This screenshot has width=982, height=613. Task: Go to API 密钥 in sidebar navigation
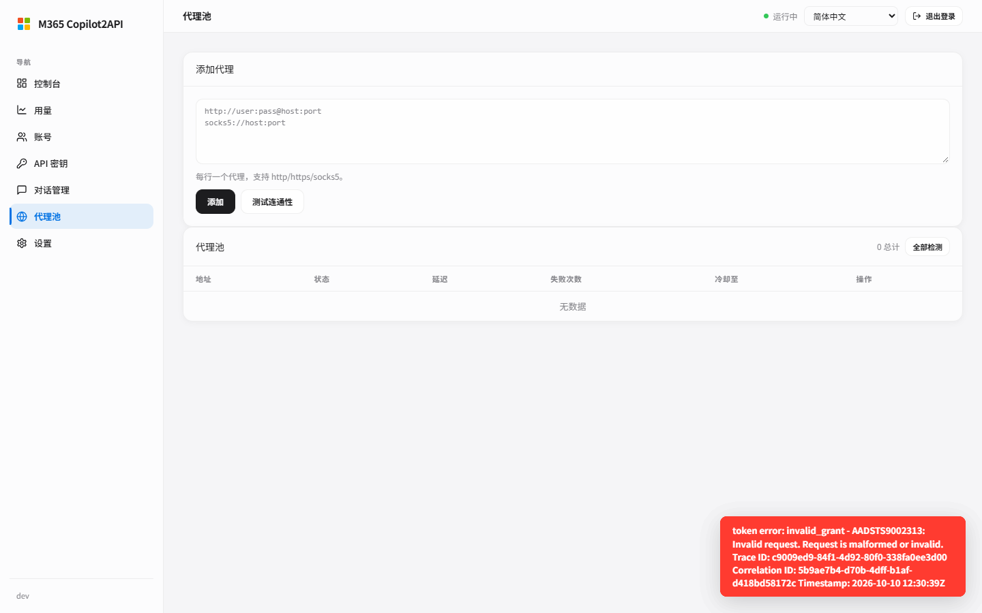[81, 163]
